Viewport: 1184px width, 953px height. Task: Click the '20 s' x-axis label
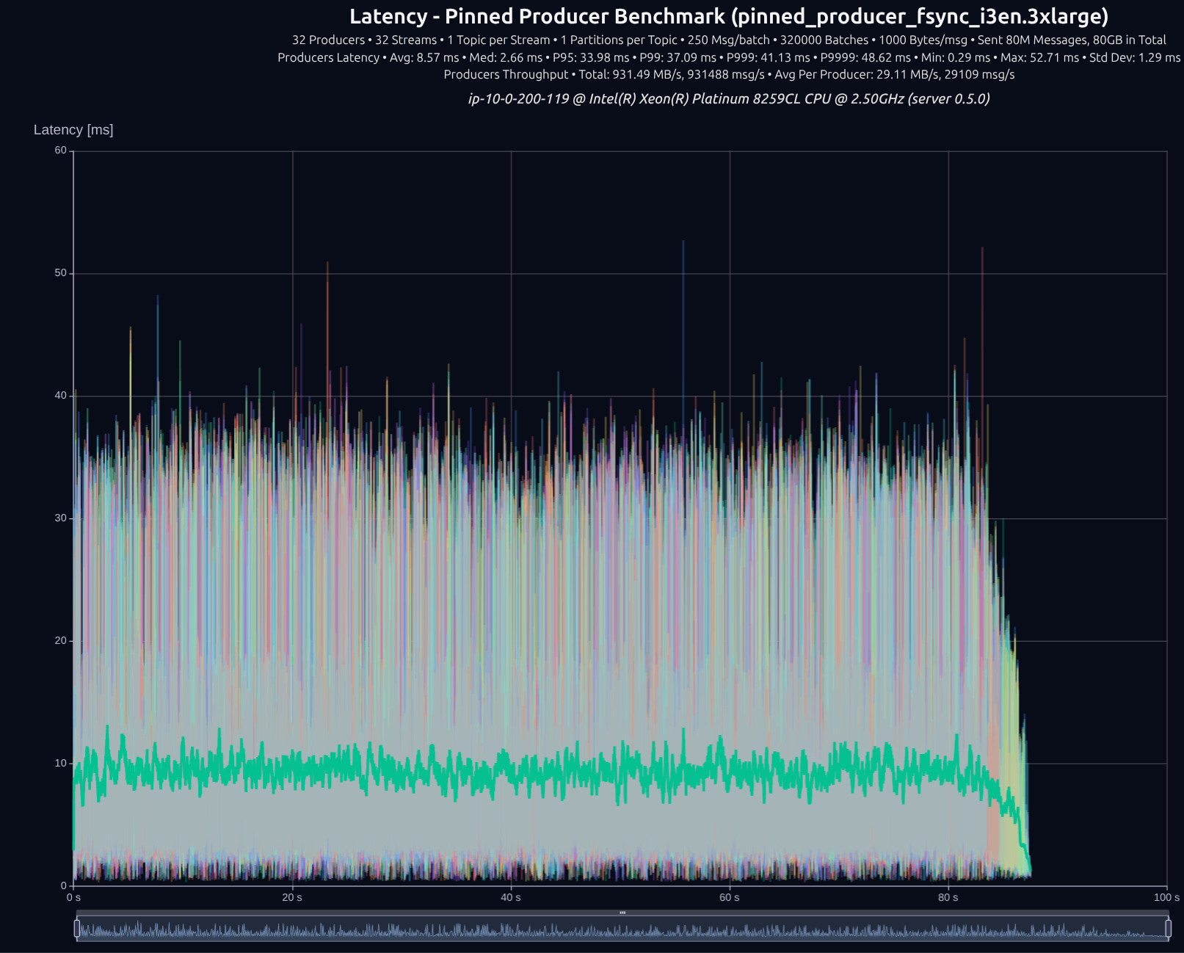292,897
